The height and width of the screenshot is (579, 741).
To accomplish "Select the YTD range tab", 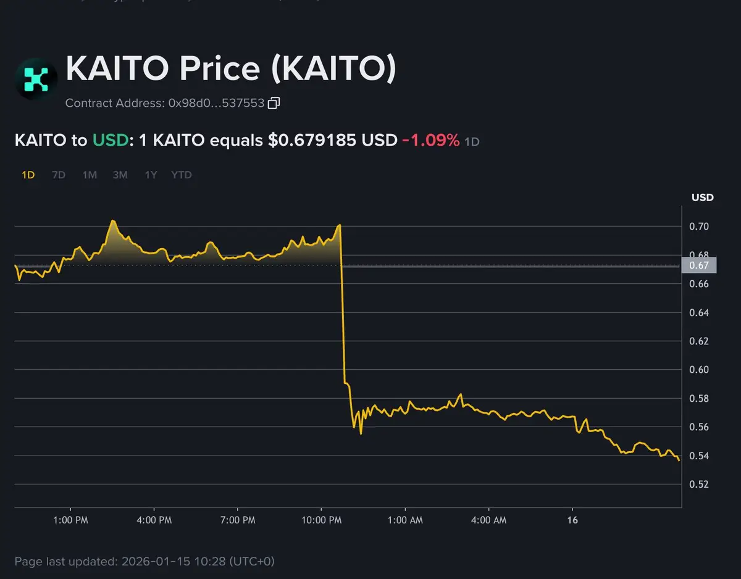I will 182,175.
